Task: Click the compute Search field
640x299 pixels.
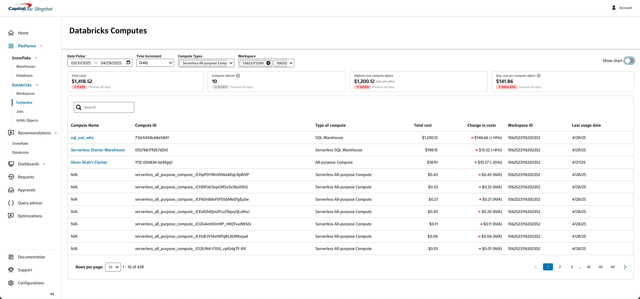Action: [104, 107]
